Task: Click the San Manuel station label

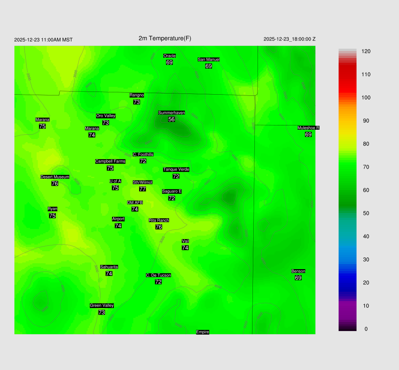Action: (x=208, y=60)
